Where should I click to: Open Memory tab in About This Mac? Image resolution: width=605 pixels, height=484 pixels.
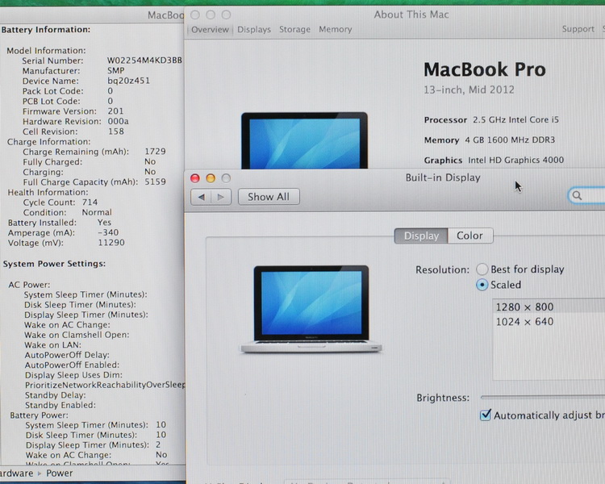(336, 29)
